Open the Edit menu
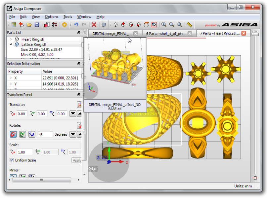The width and height of the screenshot is (268, 198). [x=23, y=16]
